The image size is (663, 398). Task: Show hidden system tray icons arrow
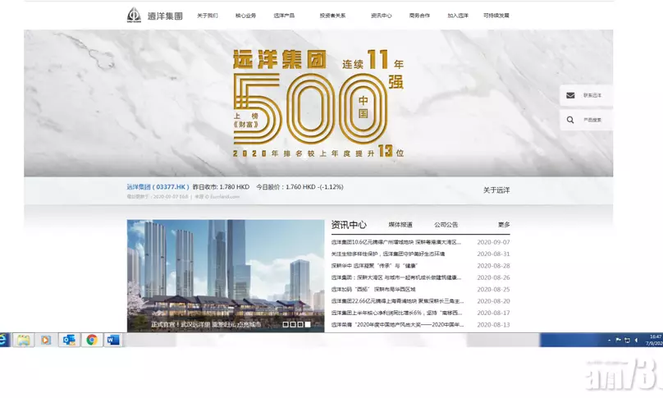610,340
